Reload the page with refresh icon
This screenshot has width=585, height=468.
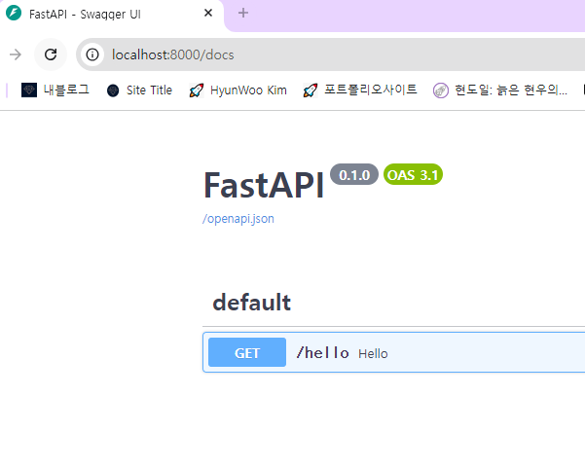click(51, 54)
